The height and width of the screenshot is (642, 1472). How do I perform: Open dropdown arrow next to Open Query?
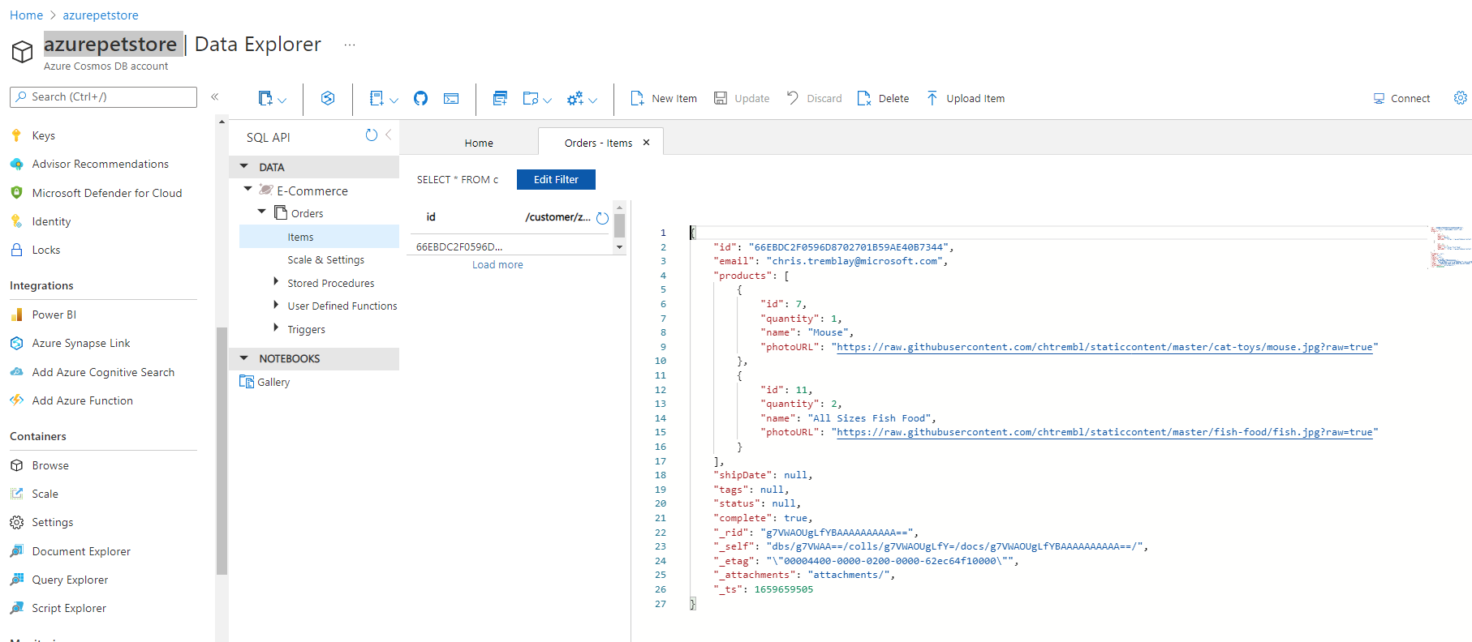[548, 100]
